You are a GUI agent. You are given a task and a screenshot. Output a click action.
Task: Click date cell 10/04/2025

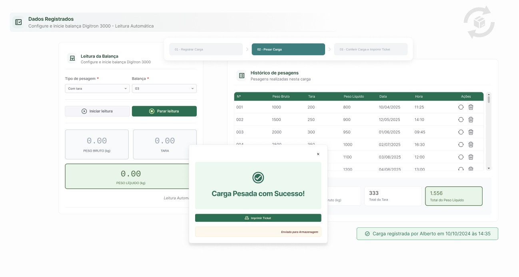[x=389, y=107]
